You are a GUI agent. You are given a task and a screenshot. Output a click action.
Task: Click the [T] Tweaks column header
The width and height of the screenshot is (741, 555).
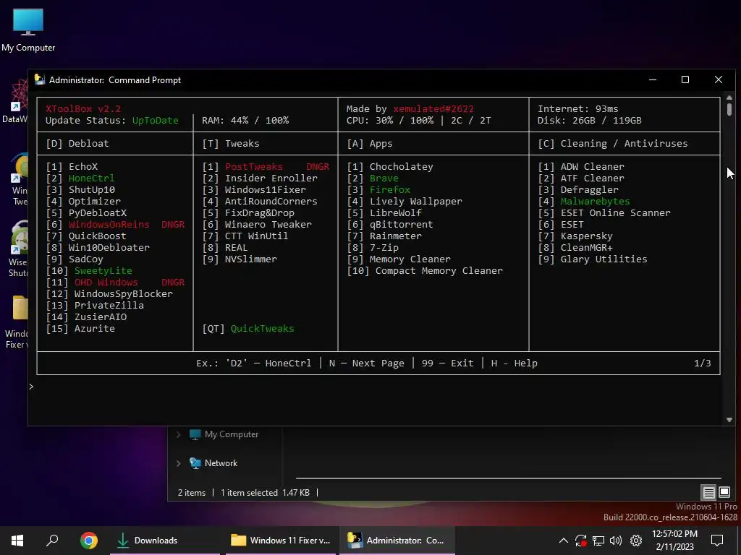coord(231,144)
